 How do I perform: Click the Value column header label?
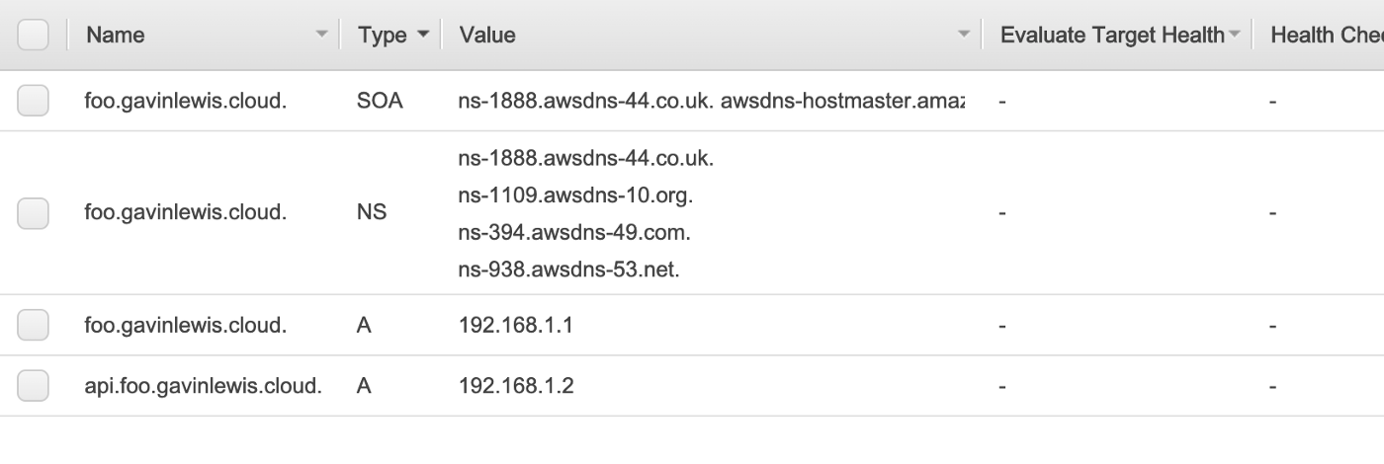(487, 36)
